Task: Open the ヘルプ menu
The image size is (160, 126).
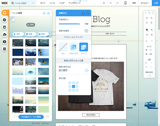Action: coord(62,3)
